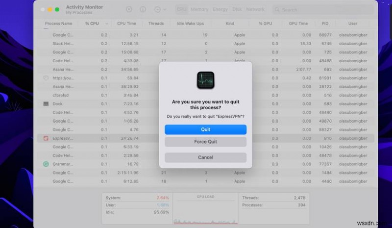Select the cfprefsd process row

point(205,95)
